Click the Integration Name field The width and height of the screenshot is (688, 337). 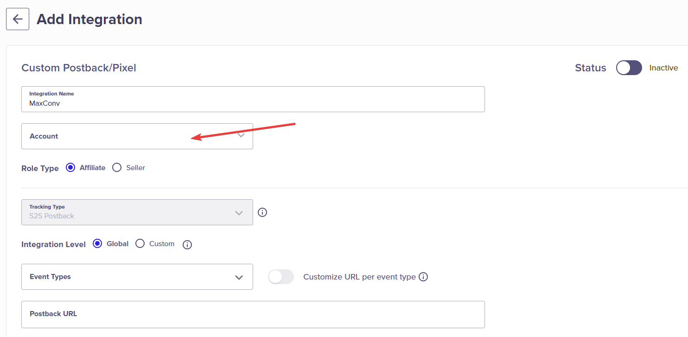click(x=253, y=99)
